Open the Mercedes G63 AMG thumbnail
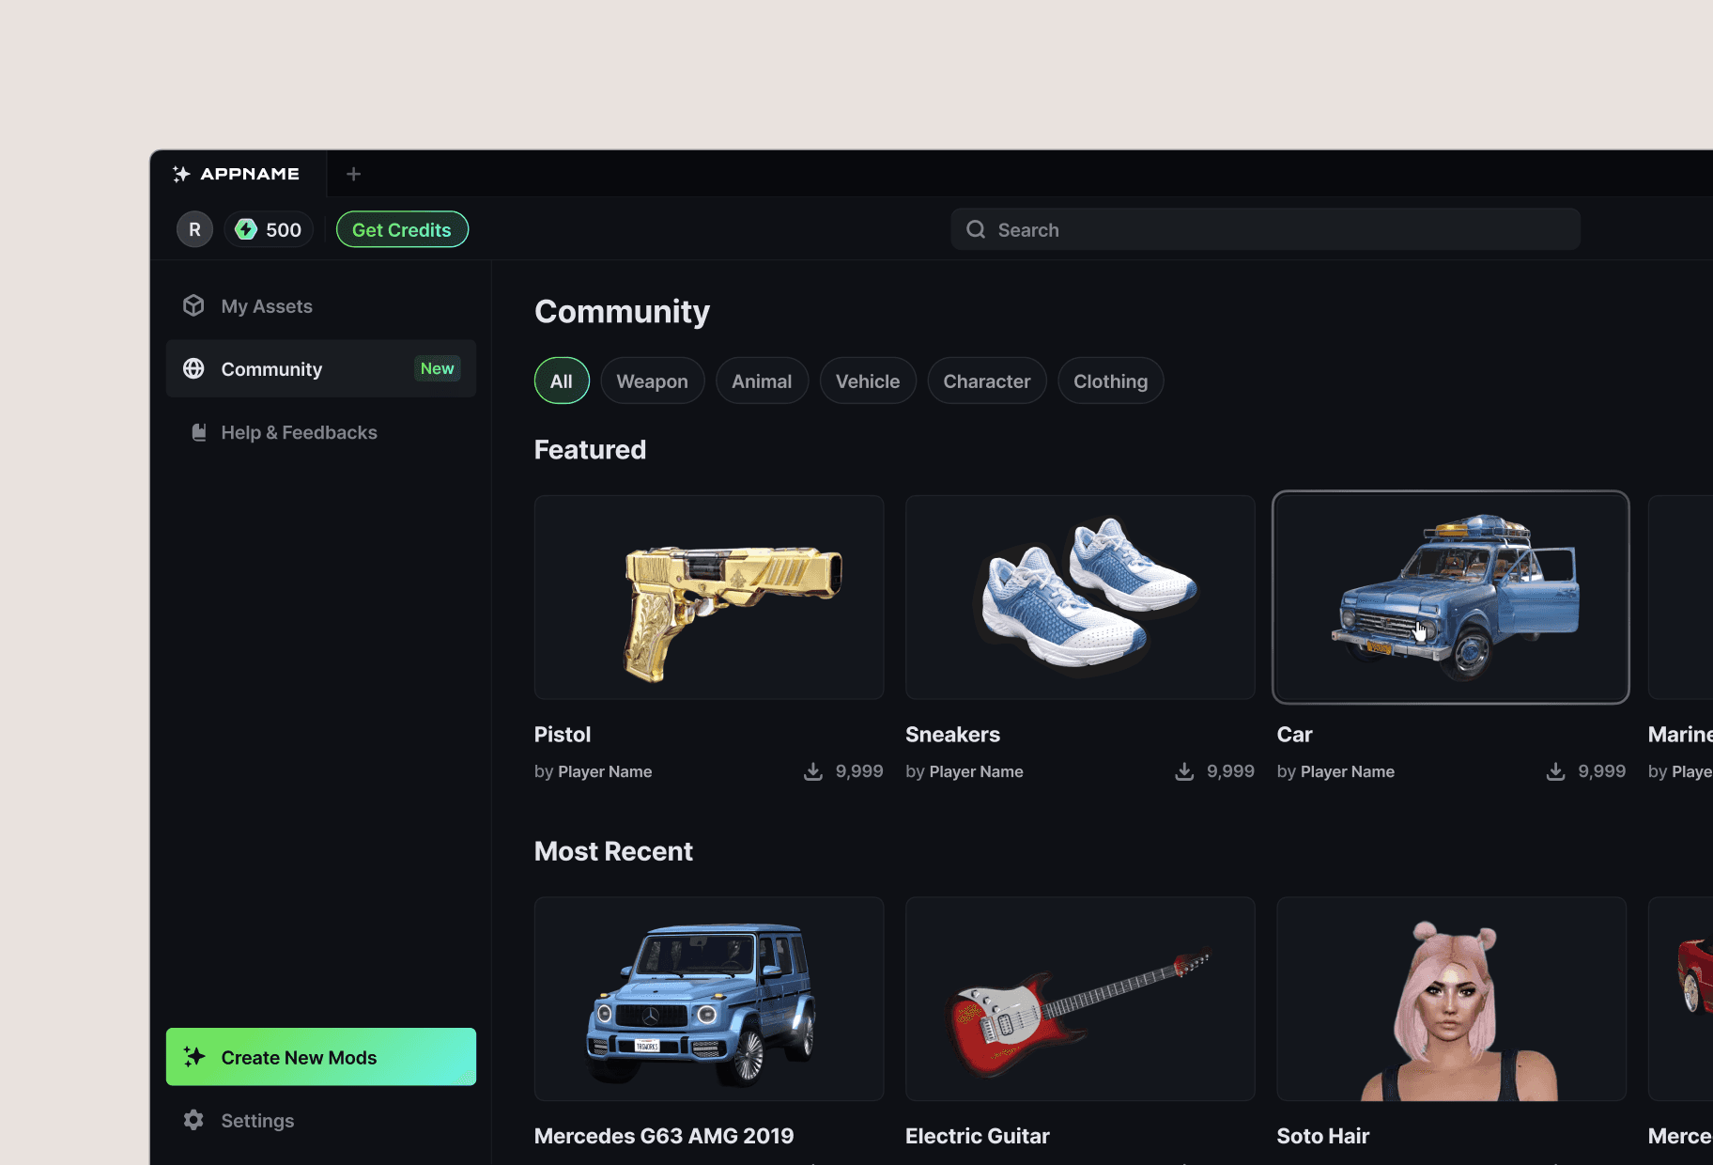The height and width of the screenshot is (1165, 1713). coord(709,999)
